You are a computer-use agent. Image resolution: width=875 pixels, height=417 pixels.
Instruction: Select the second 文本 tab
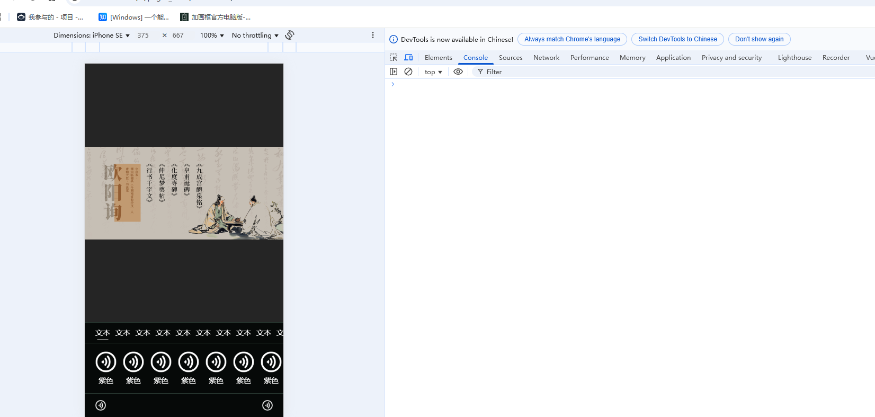(x=123, y=333)
